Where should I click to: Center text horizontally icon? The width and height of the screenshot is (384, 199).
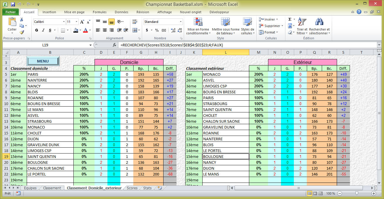click(105, 30)
